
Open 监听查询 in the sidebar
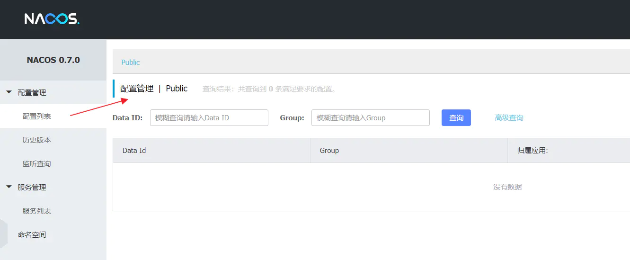(x=36, y=164)
